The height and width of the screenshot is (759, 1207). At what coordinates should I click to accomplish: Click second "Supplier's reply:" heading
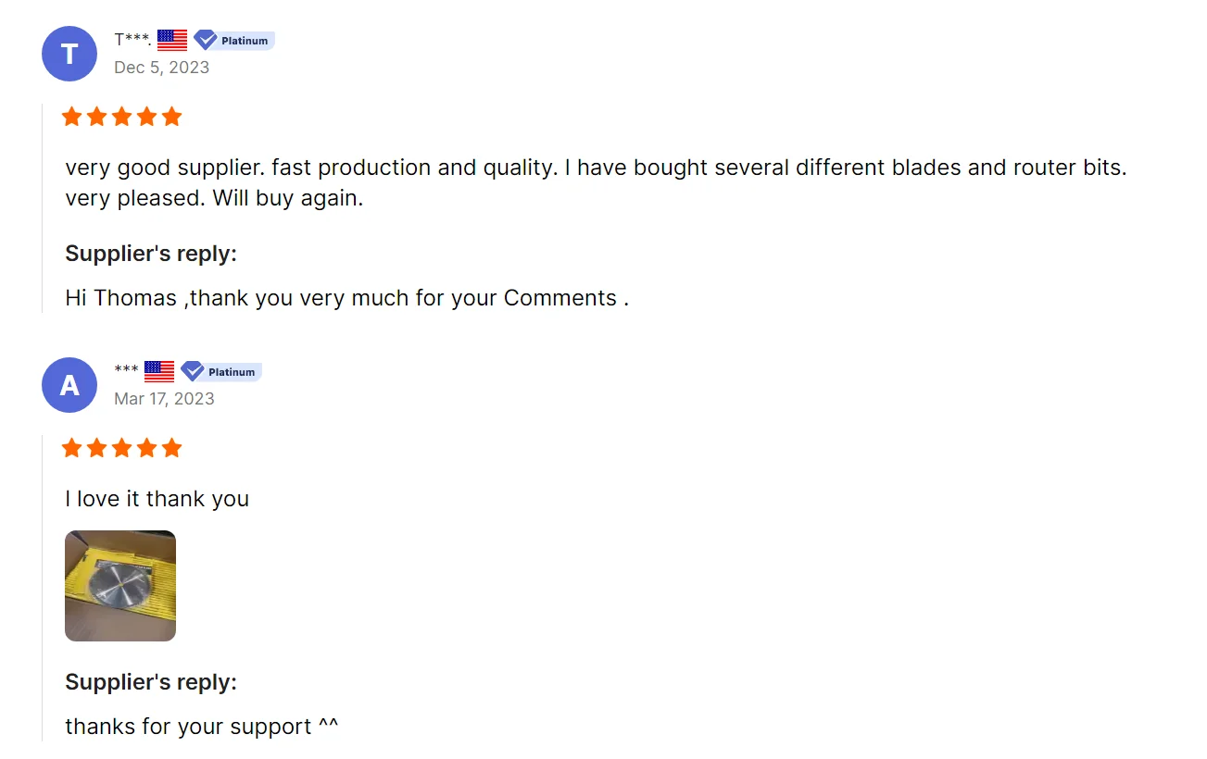point(151,682)
